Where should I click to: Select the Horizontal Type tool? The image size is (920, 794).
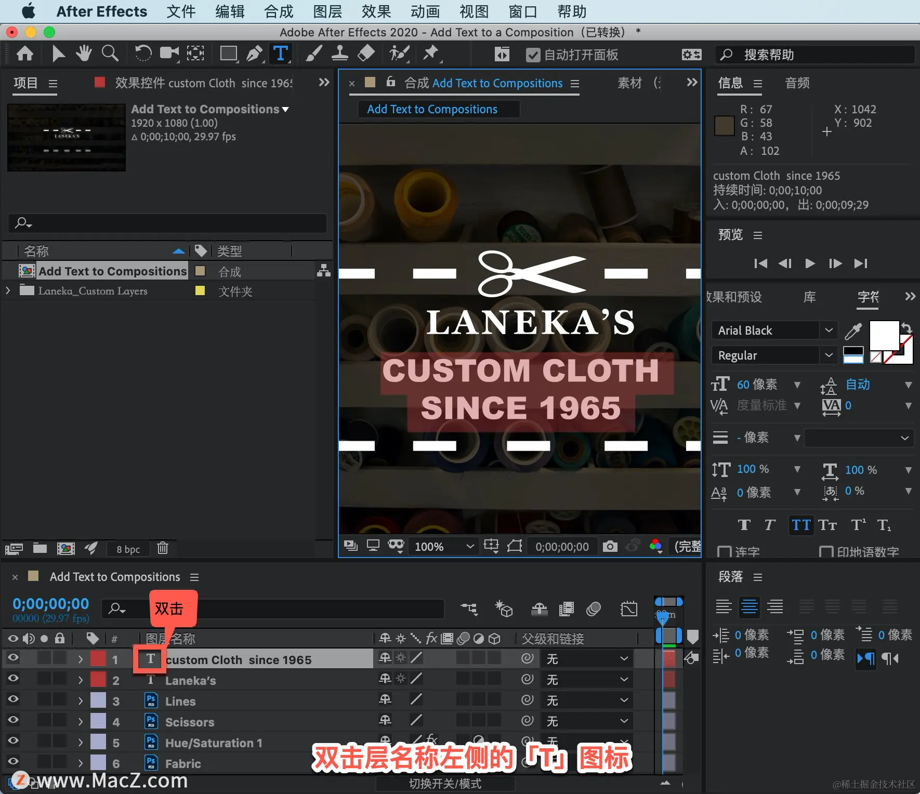pos(280,54)
